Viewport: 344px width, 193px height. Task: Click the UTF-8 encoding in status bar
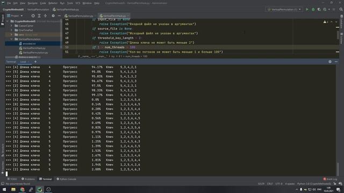point(279,184)
